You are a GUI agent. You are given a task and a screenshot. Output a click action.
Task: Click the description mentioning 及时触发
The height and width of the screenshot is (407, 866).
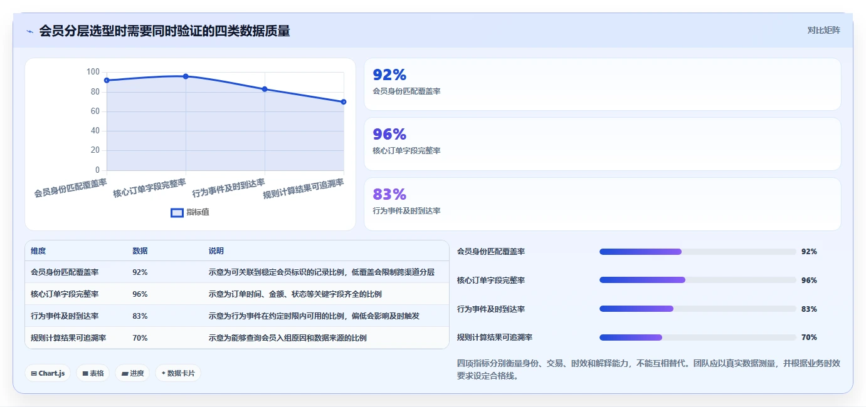(x=314, y=316)
